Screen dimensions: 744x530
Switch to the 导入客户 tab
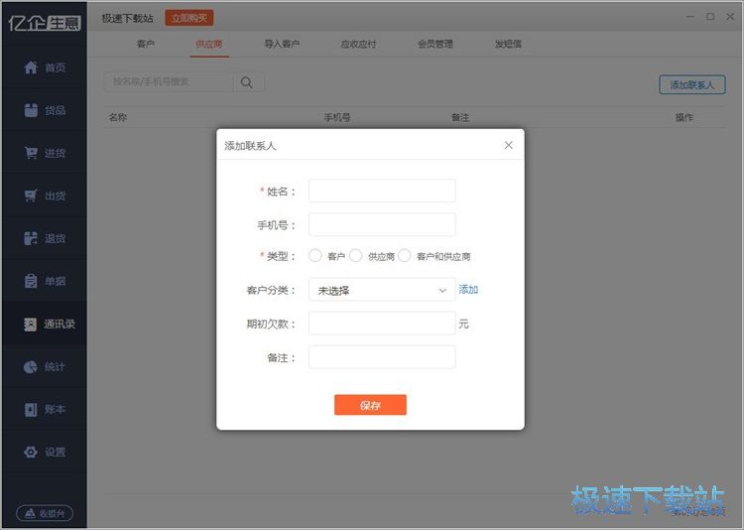coord(282,44)
